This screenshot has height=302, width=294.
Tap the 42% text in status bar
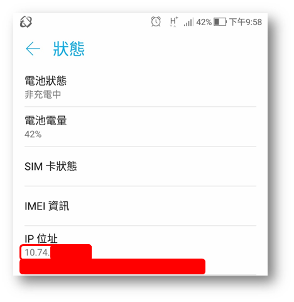pyautogui.click(x=204, y=22)
